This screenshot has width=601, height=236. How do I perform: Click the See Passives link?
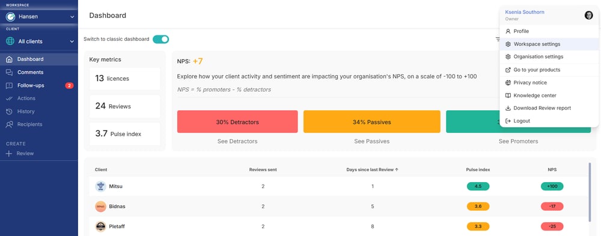point(372,141)
